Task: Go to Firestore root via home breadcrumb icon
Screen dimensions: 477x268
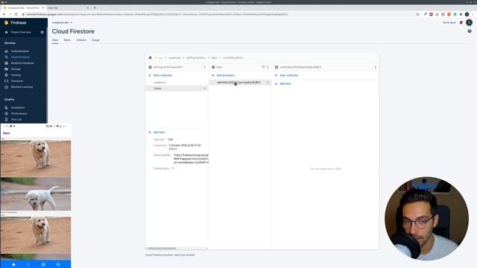Action: click(x=150, y=58)
